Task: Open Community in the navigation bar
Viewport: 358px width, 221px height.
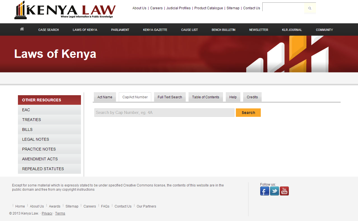Action: point(324,30)
